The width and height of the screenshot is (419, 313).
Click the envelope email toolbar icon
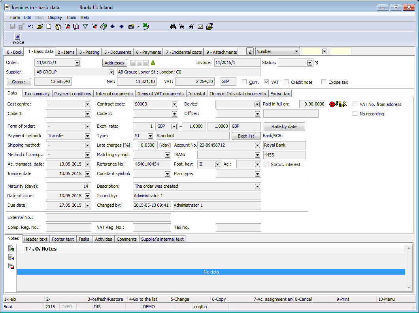coord(200,26)
